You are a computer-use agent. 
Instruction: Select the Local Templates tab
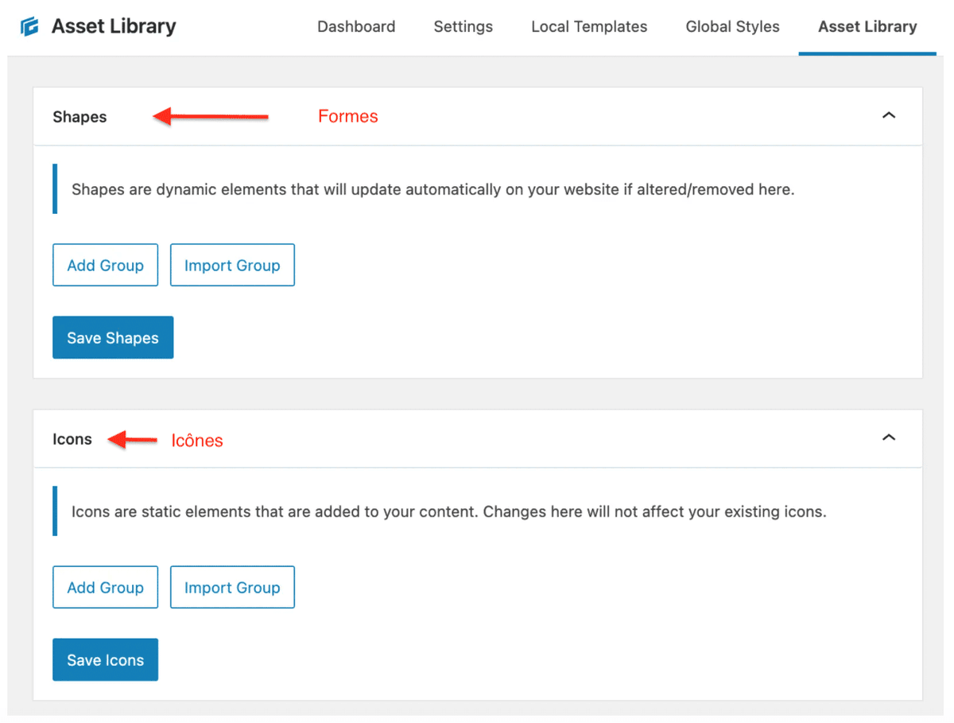588,26
